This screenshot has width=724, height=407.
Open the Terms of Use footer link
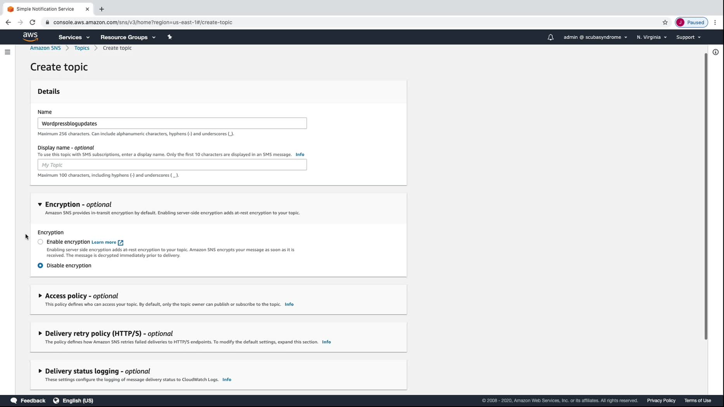(698, 400)
